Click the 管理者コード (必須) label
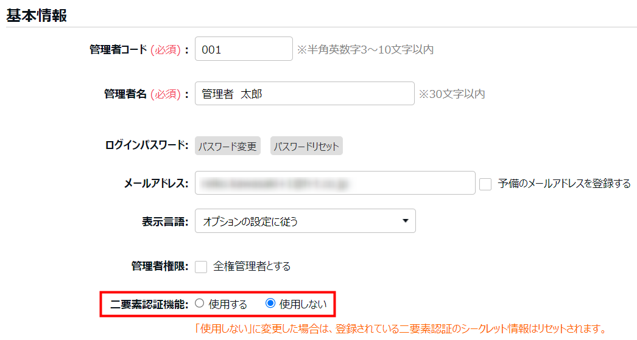The height and width of the screenshot is (340, 637). (139, 50)
